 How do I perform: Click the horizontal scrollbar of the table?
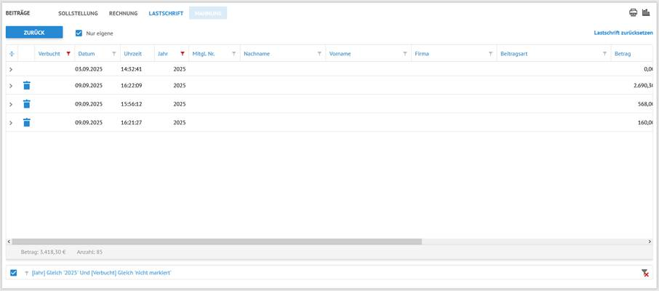217,241
